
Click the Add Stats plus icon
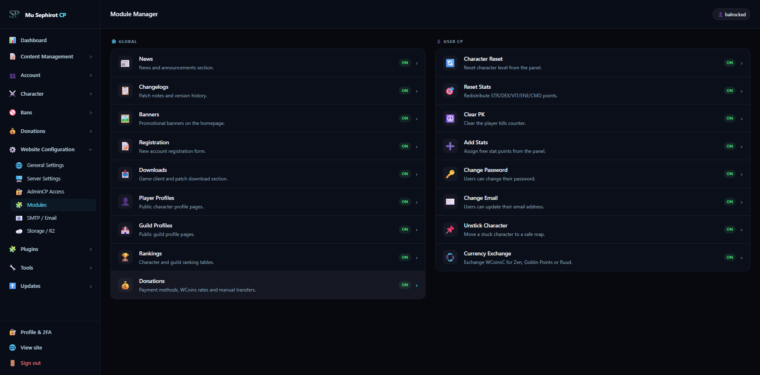(450, 146)
